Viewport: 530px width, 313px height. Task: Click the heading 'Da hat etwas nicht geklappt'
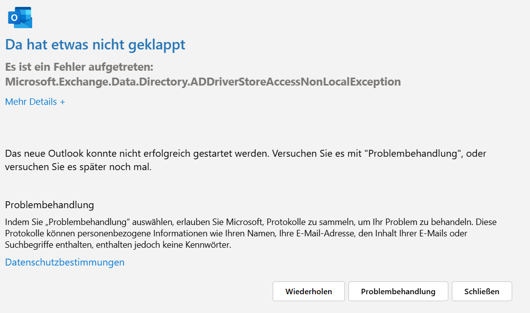[x=95, y=45]
